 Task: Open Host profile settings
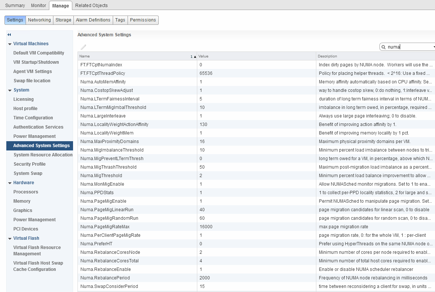click(25, 109)
